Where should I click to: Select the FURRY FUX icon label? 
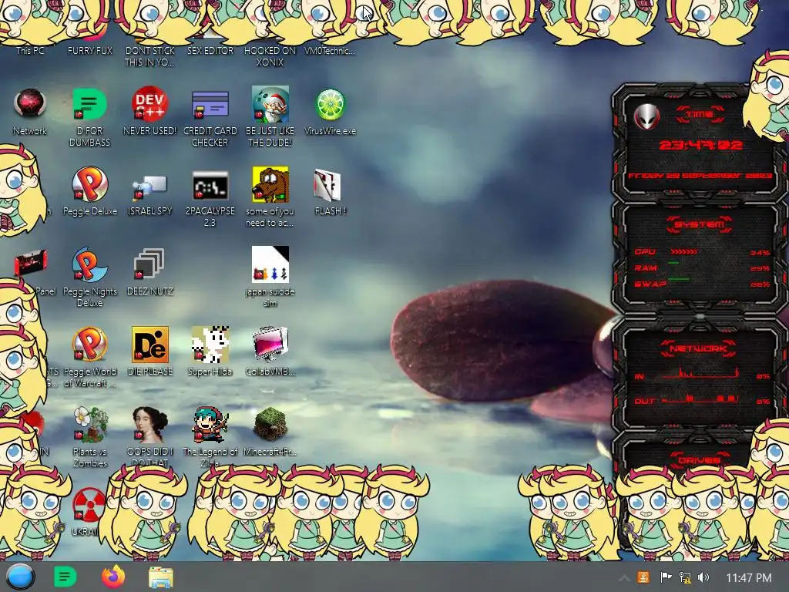tap(90, 50)
